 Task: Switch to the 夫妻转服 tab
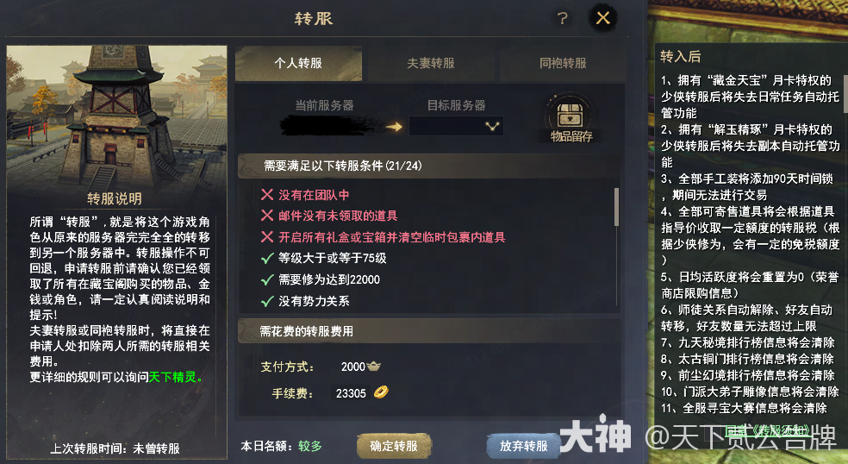[431, 63]
